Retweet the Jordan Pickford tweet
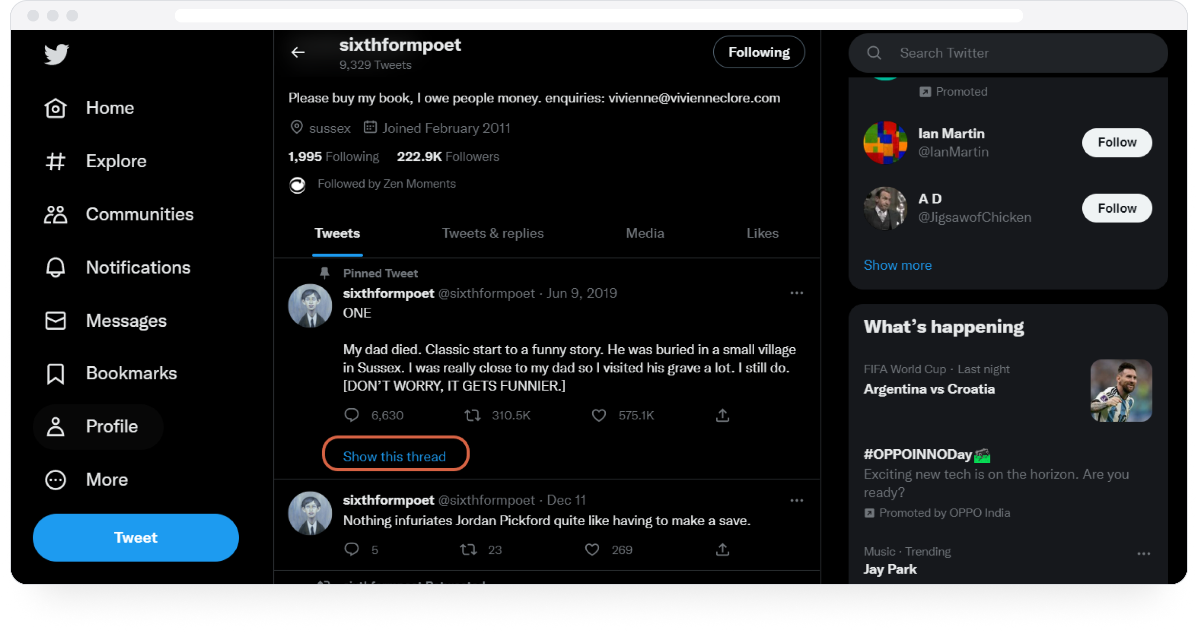1198x634 pixels. click(468, 550)
